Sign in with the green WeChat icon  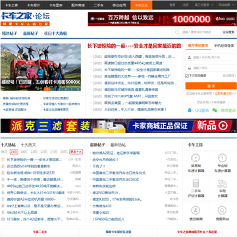(215, 110)
